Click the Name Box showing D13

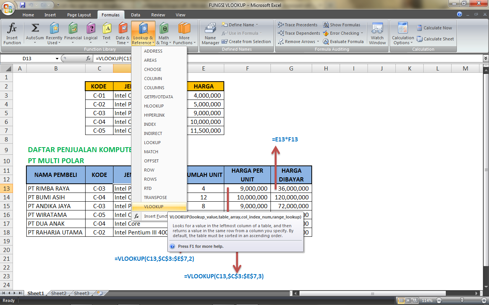click(28, 58)
